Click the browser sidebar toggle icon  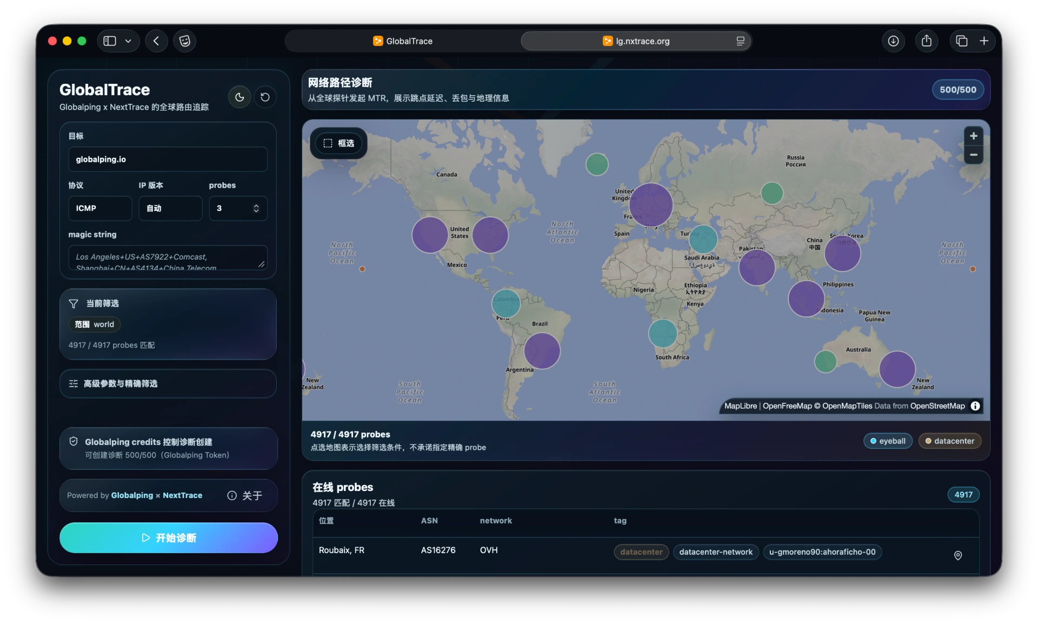[110, 41]
